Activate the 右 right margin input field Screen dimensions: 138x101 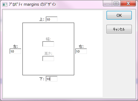(81, 51)
